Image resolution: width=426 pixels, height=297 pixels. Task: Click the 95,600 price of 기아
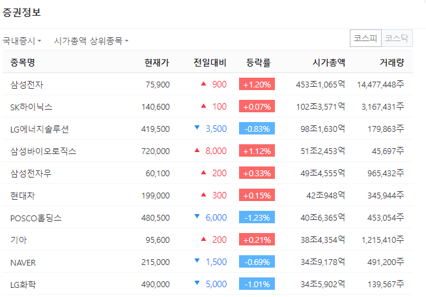158,240
